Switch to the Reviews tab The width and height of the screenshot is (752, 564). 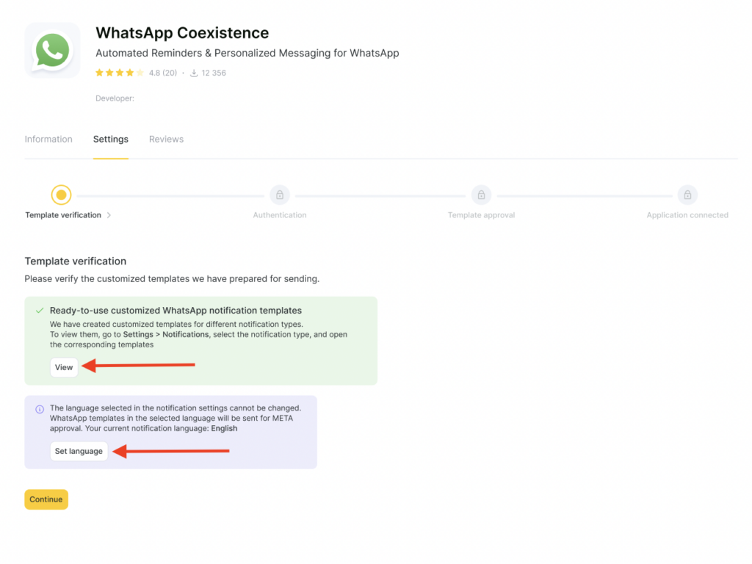[x=166, y=139]
